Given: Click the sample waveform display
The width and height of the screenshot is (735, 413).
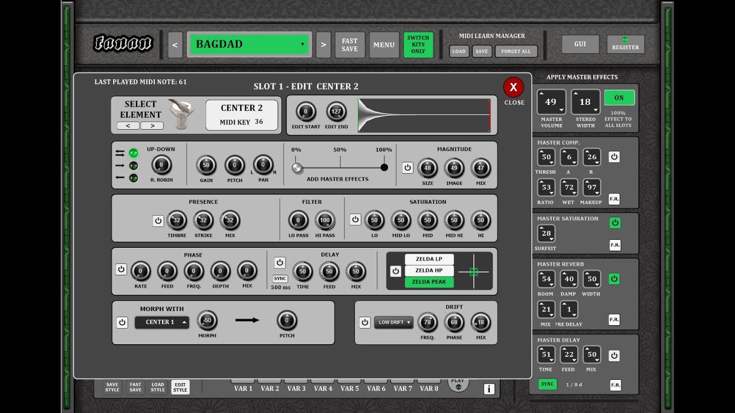Looking at the screenshot, I should pos(424,115).
